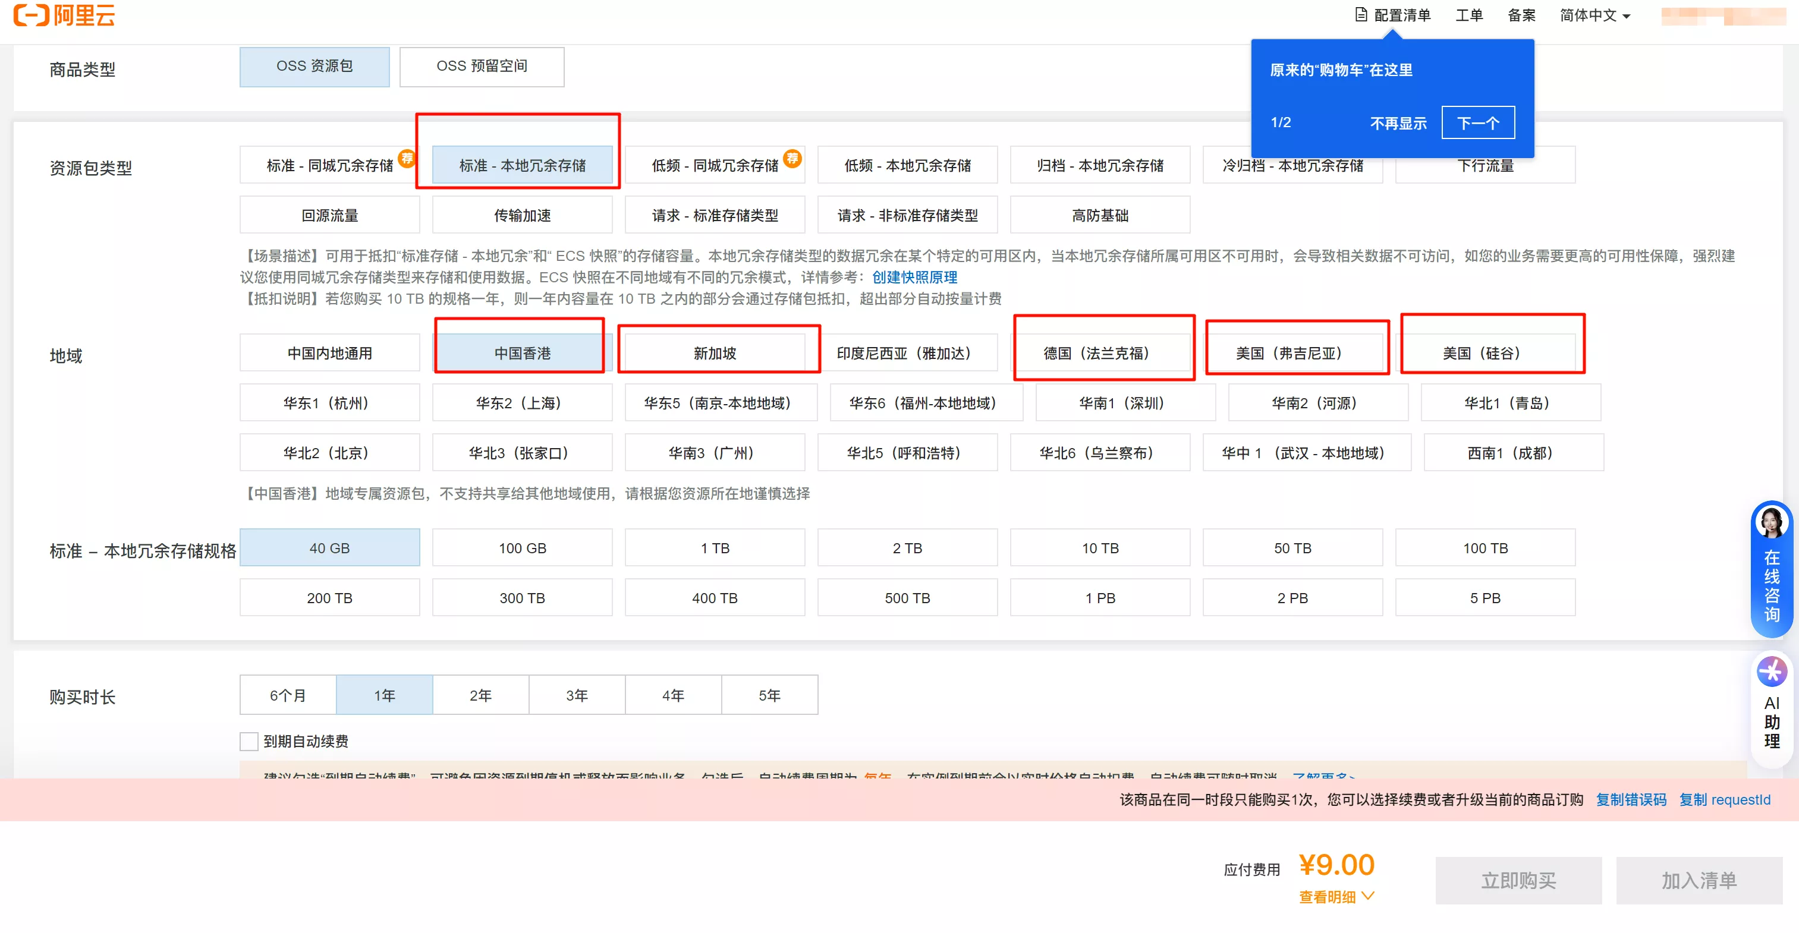1799x933 pixels.
Task: Open 配置清单 via the clipboard icon
Action: pos(1397,15)
